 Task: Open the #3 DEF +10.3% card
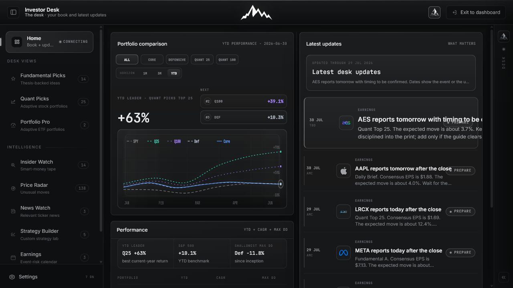(x=244, y=117)
